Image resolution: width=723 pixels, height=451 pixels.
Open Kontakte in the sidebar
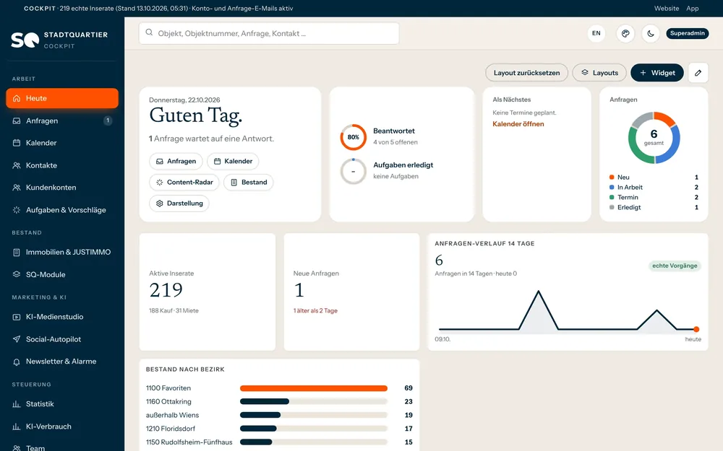pos(62,165)
